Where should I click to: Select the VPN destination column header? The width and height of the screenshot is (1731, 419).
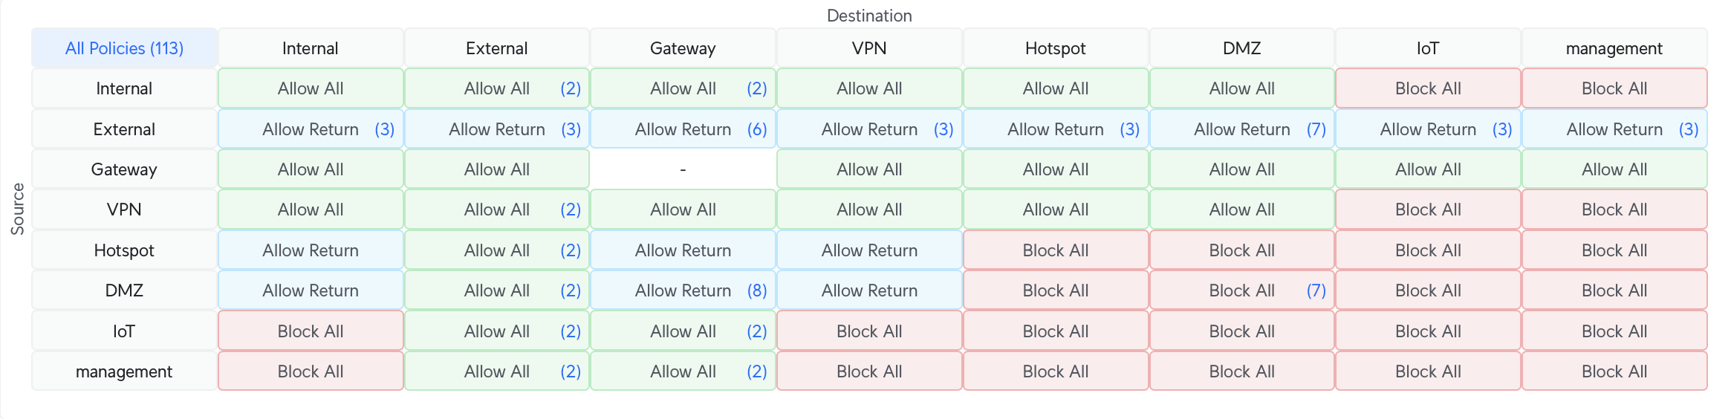[869, 48]
